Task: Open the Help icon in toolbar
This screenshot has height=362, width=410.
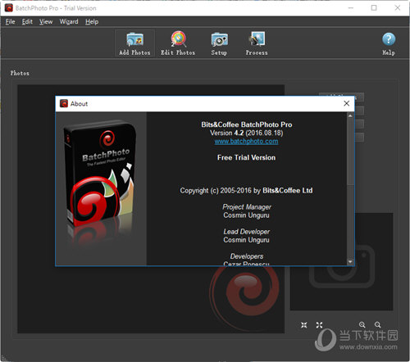Action: coord(389,43)
